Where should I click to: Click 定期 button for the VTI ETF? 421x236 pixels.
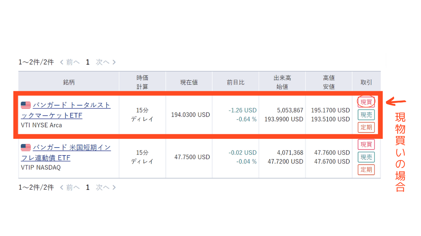coord(366,127)
